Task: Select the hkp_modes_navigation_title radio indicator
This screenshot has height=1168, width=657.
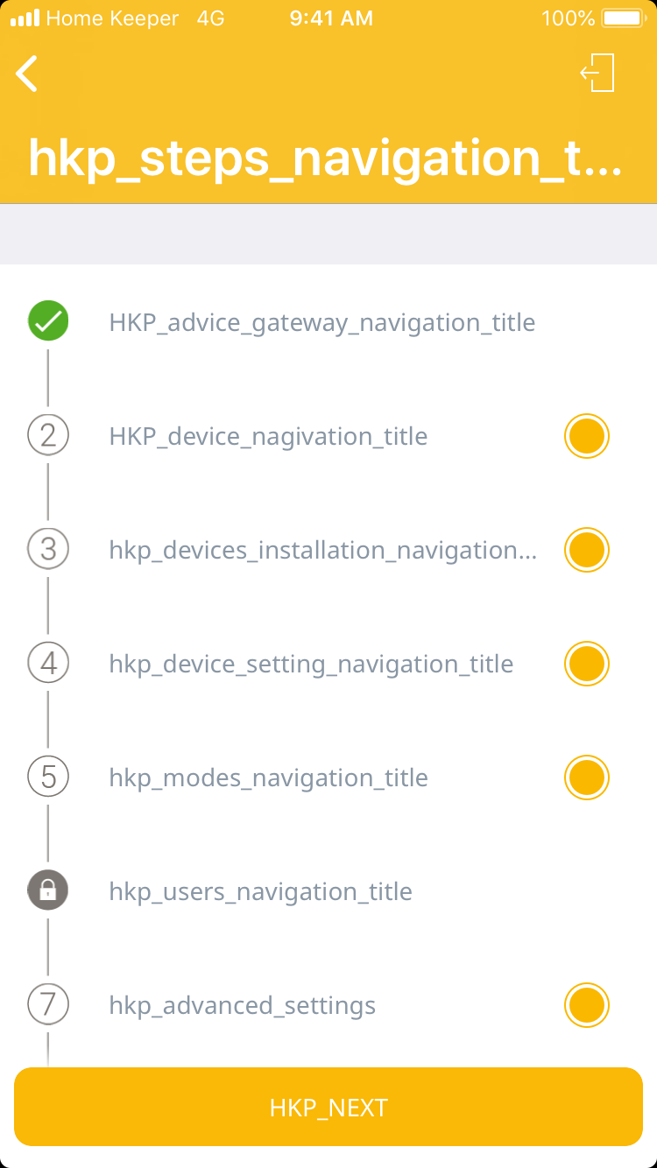Action: pyautogui.click(x=586, y=777)
